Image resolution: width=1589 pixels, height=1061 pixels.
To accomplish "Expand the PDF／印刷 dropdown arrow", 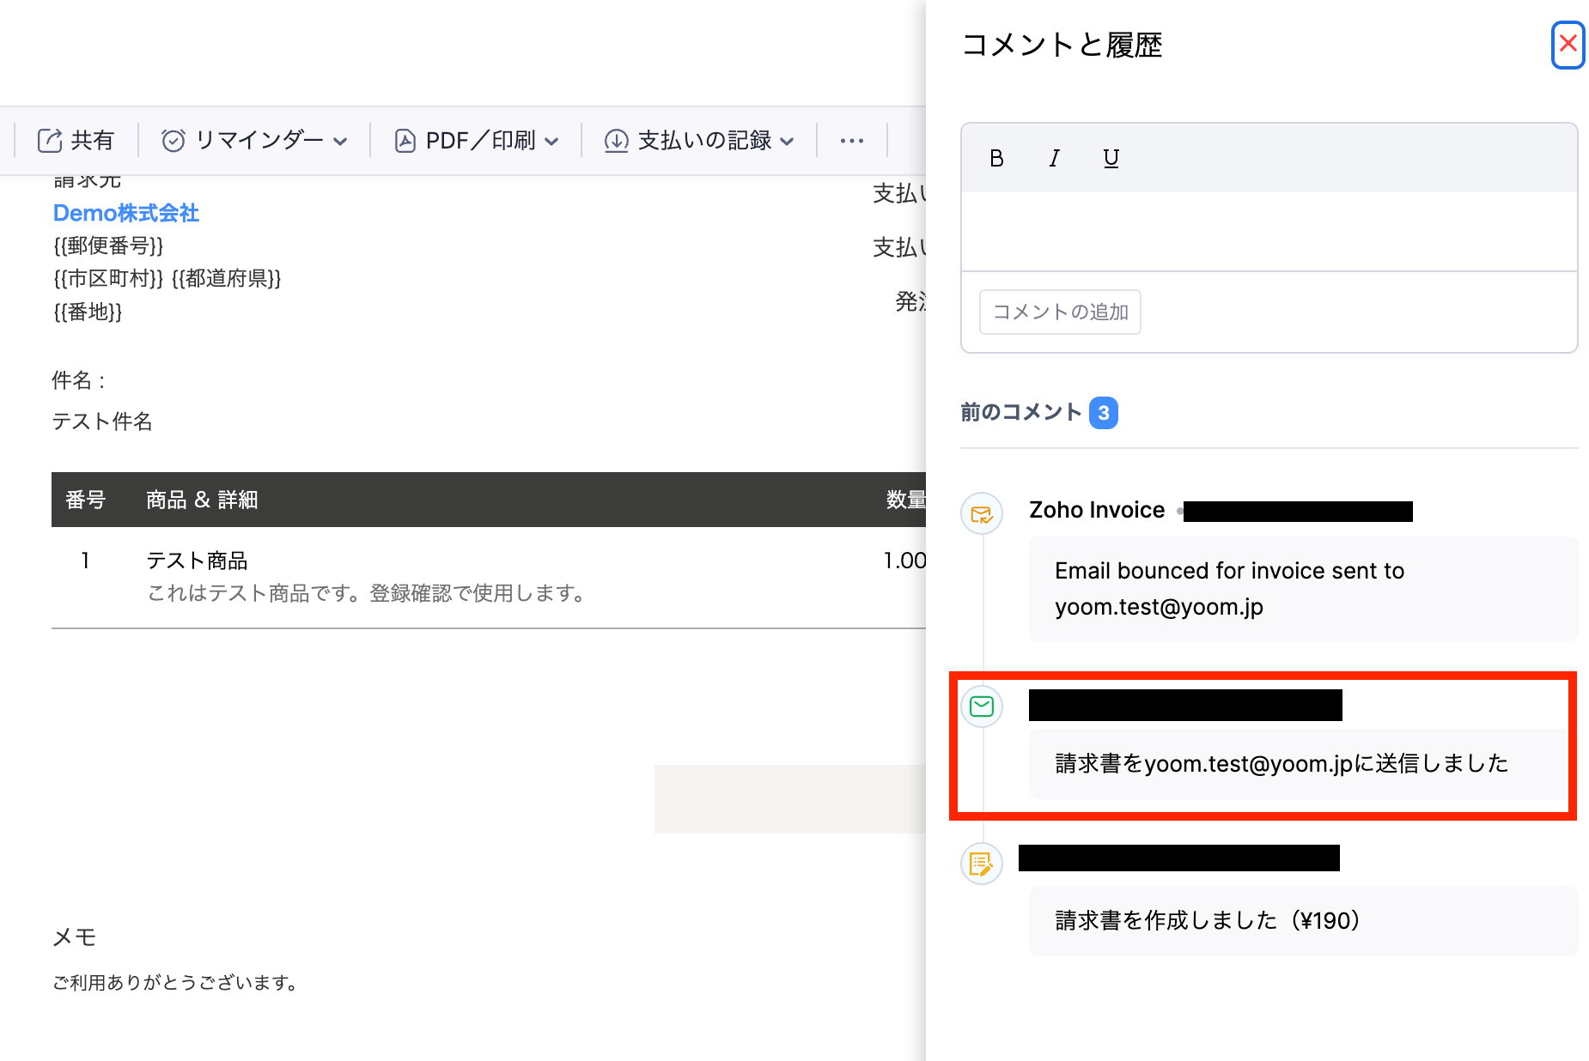I will tap(552, 142).
